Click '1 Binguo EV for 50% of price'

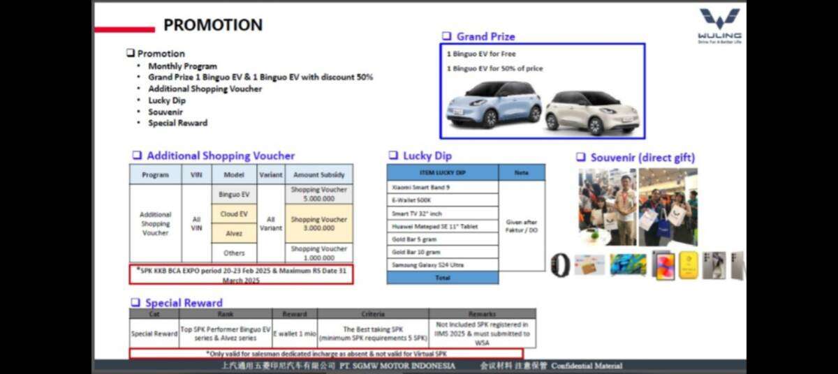[x=494, y=68]
